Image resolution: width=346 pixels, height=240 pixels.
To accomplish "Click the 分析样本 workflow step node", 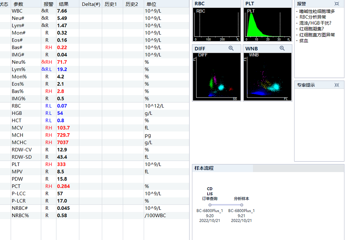I will click(241, 205).
